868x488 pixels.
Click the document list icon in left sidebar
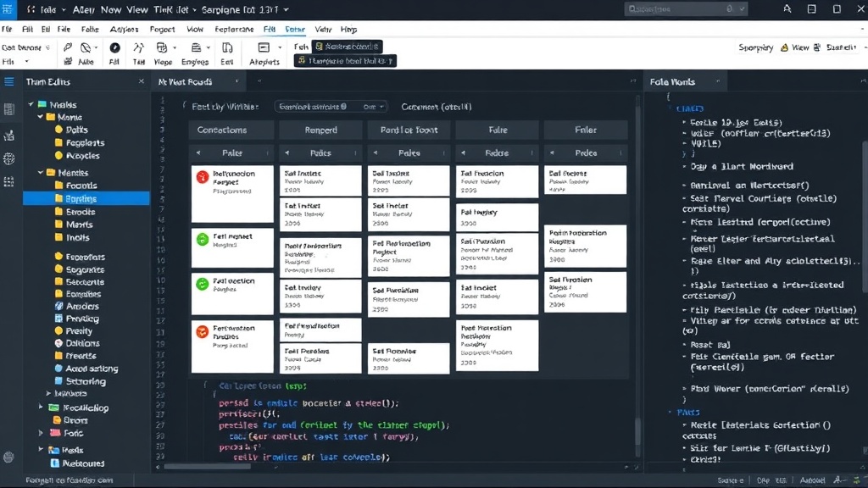tap(8, 109)
